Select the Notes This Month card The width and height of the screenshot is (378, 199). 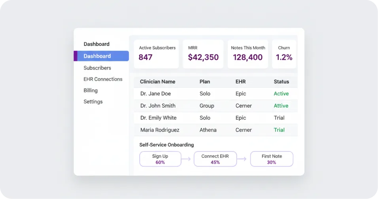[x=248, y=54]
